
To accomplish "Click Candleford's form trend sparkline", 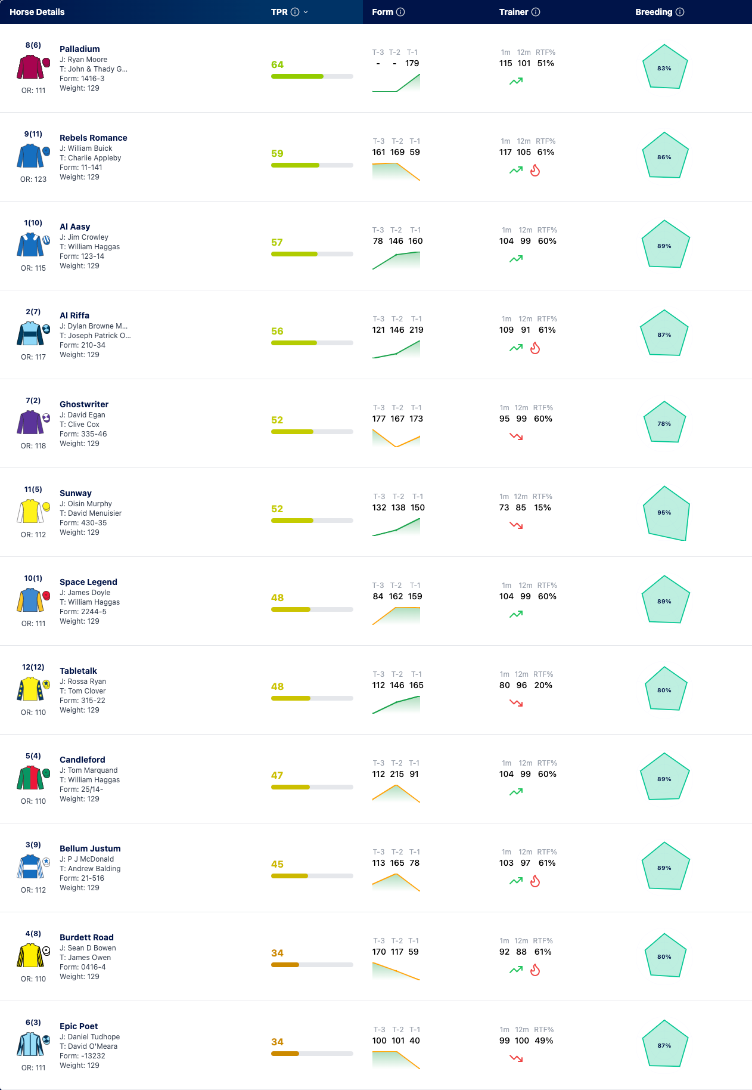I will tap(396, 793).
